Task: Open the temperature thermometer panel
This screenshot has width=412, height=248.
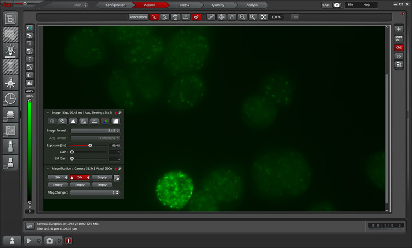Action: click(x=10, y=146)
